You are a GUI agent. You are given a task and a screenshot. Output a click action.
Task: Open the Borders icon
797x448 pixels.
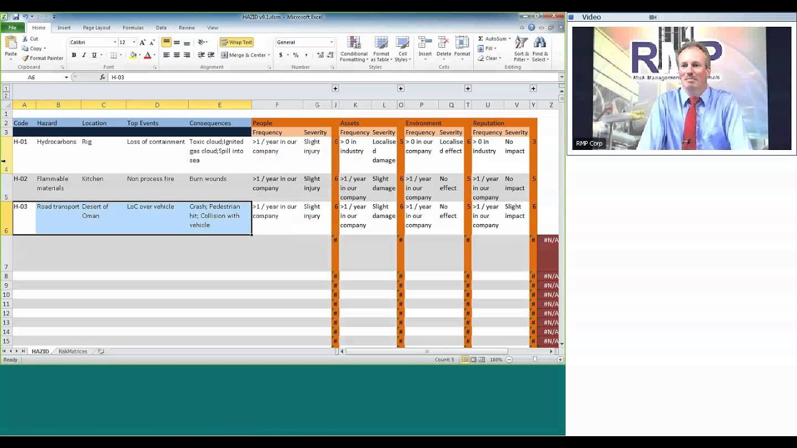113,55
